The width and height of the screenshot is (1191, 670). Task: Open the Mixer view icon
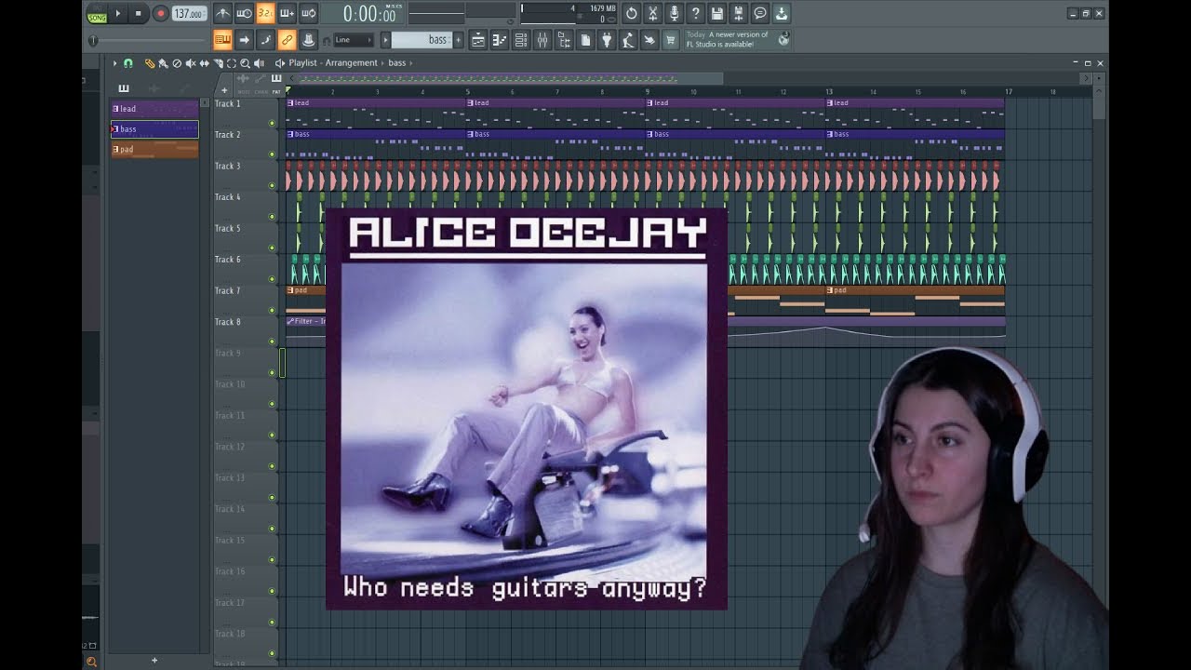542,40
